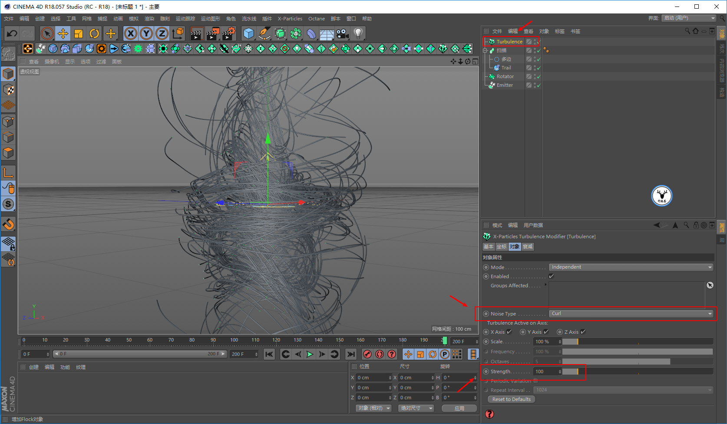This screenshot has width=727, height=424.
Task: Toggle the Enabled checkbox
Action: [x=551, y=276]
